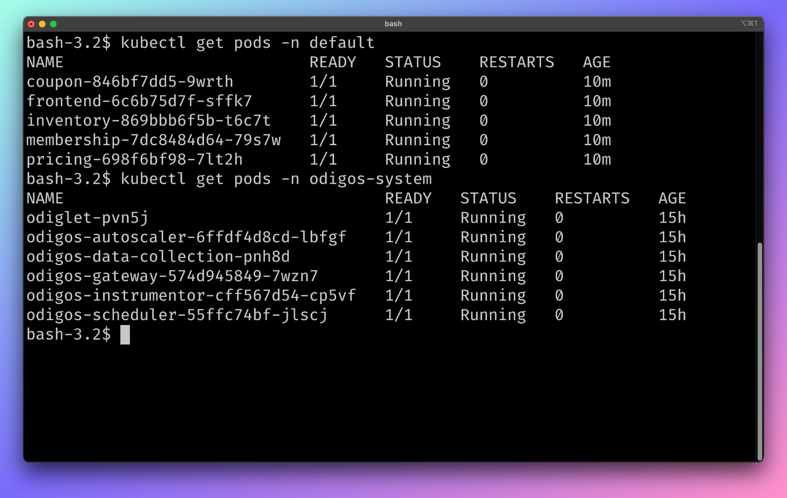This screenshot has width=787, height=498.
Task: Click the Running status of odigos-scheduler pod
Action: [x=493, y=315]
